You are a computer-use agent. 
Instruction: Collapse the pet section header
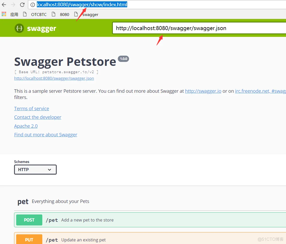(x=150, y=201)
